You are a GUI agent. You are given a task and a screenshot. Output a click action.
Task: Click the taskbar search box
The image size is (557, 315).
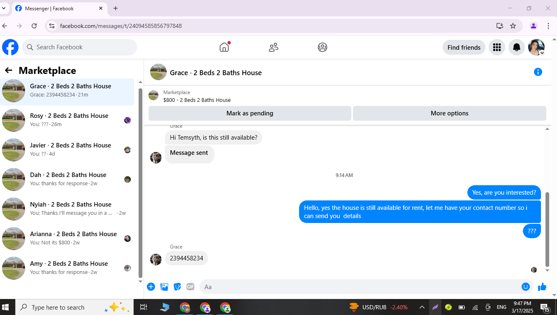(74, 307)
